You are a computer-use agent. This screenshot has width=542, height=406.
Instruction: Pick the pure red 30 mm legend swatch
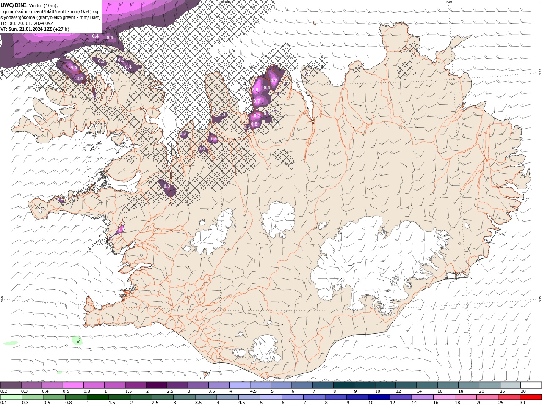531,397
